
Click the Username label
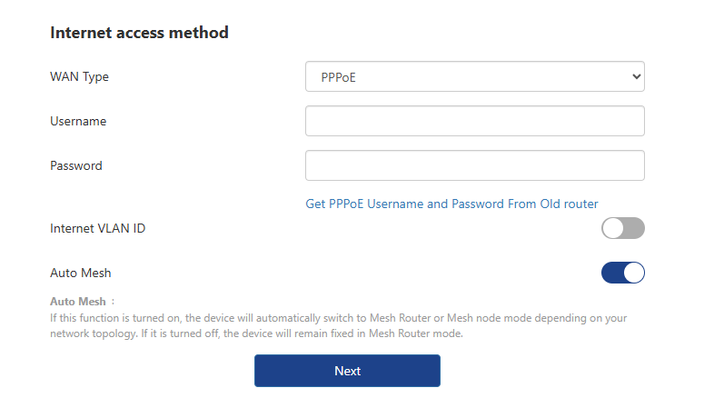78,121
